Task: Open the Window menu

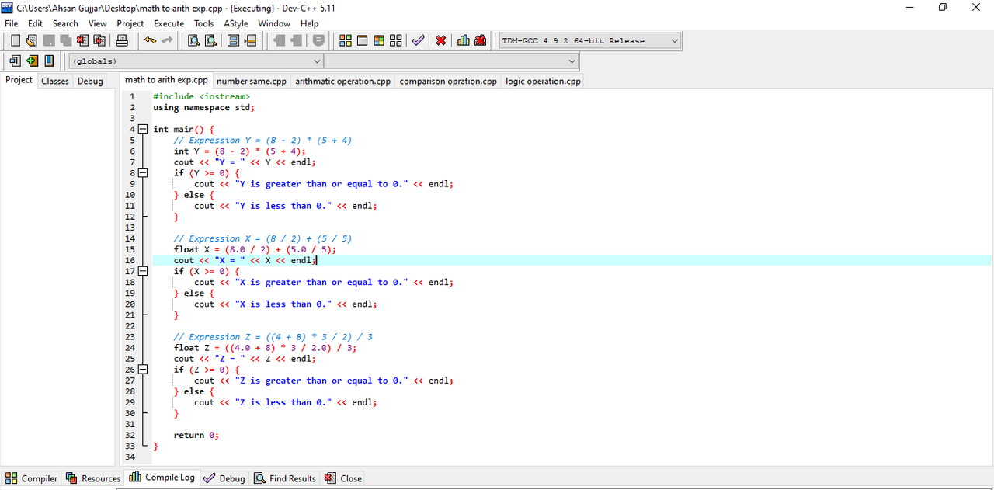Action: (274, 23)
